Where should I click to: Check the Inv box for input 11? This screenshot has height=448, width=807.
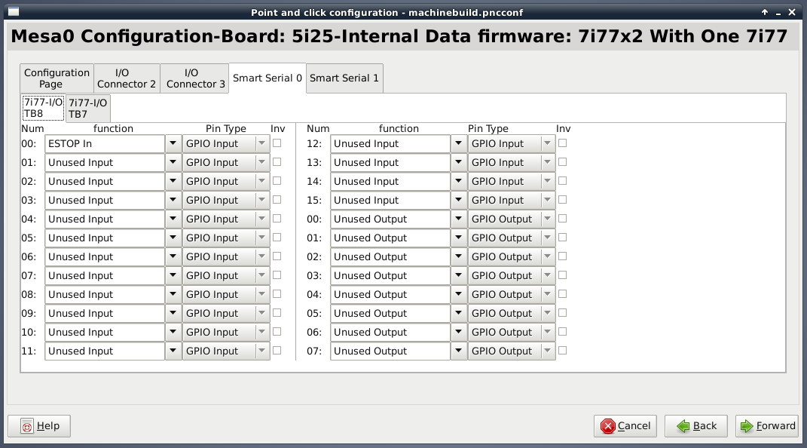(x=277, y=351)
